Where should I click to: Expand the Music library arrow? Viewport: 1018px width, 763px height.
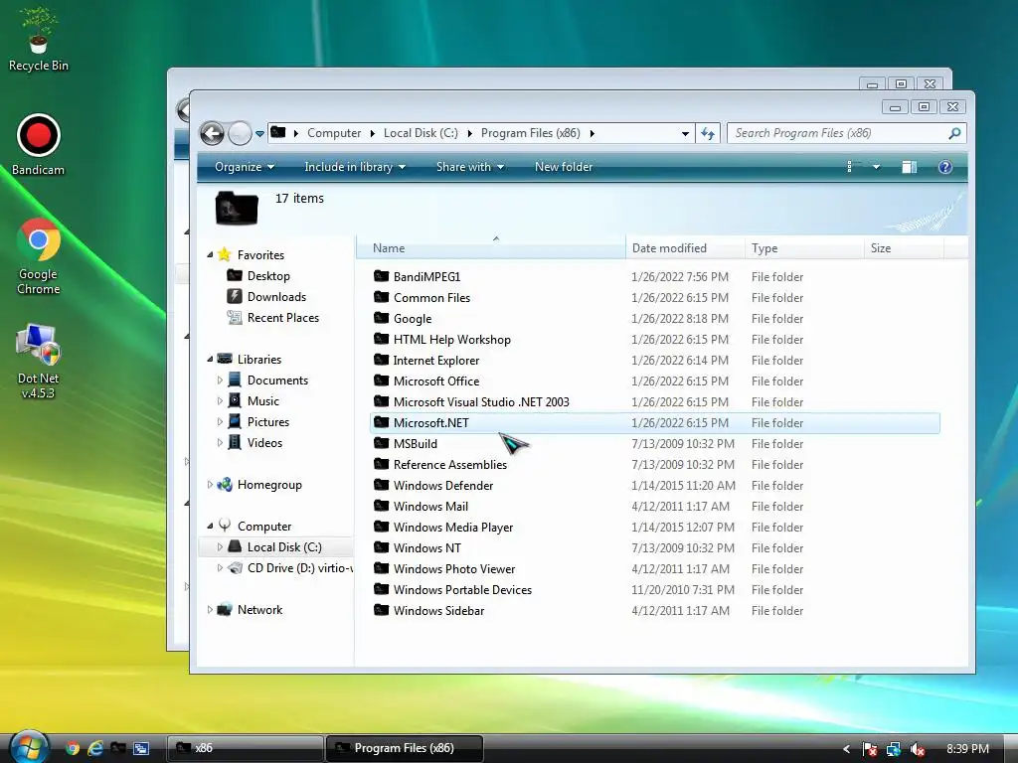tap(220, 401)
